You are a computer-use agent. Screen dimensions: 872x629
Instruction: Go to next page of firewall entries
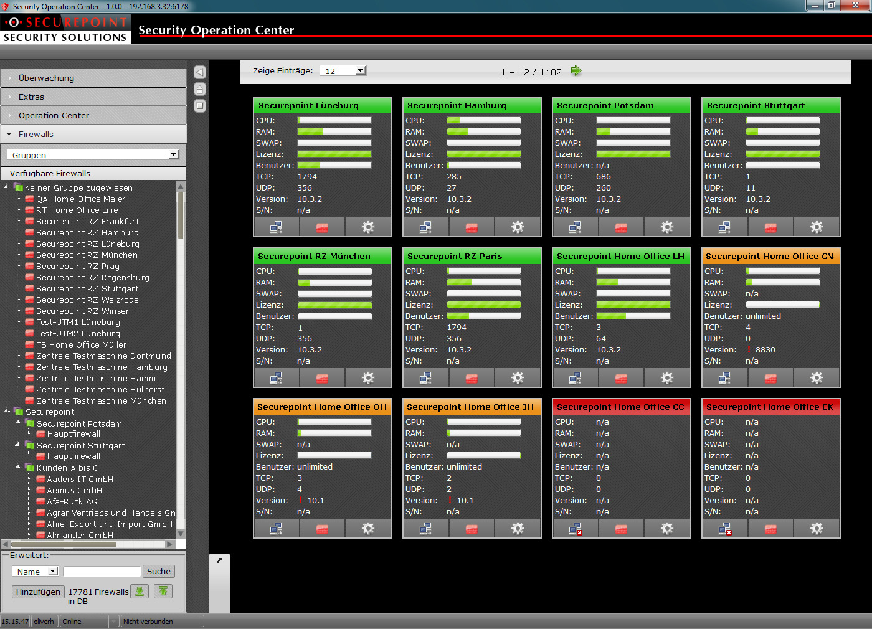576,71
